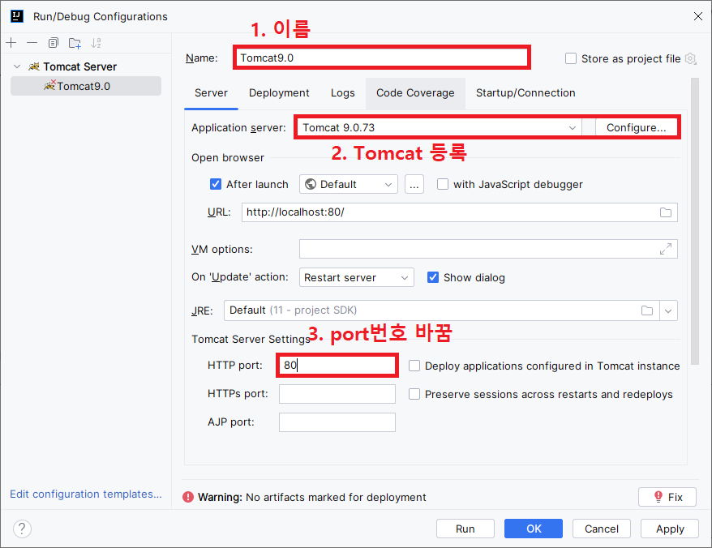
Task: Confirm with the OK button
Action: tap(534, 529)
